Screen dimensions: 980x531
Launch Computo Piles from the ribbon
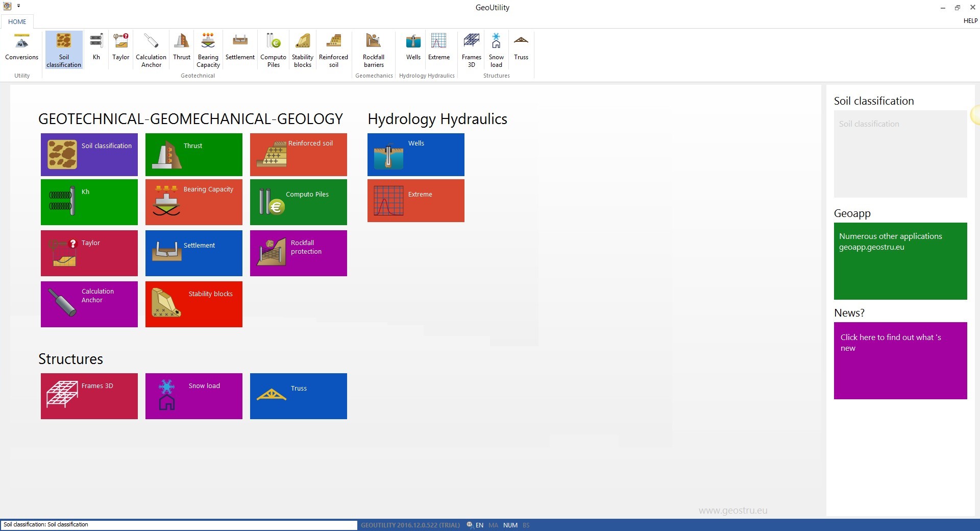pyautogui.click(x=273, y=49)
